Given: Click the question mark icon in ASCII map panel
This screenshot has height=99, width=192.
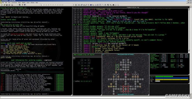Looking at the screenshot, I should coord(74,58).
